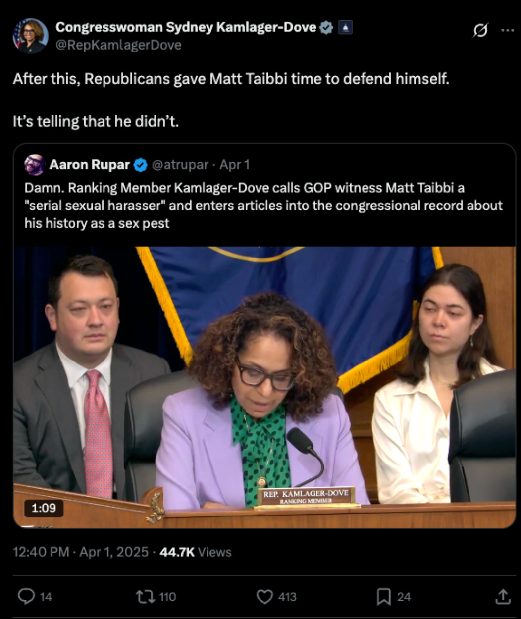Click the Congresswoman Sydney Kamlager-Dove display name

pyautogui.click(x=186, y=27)
